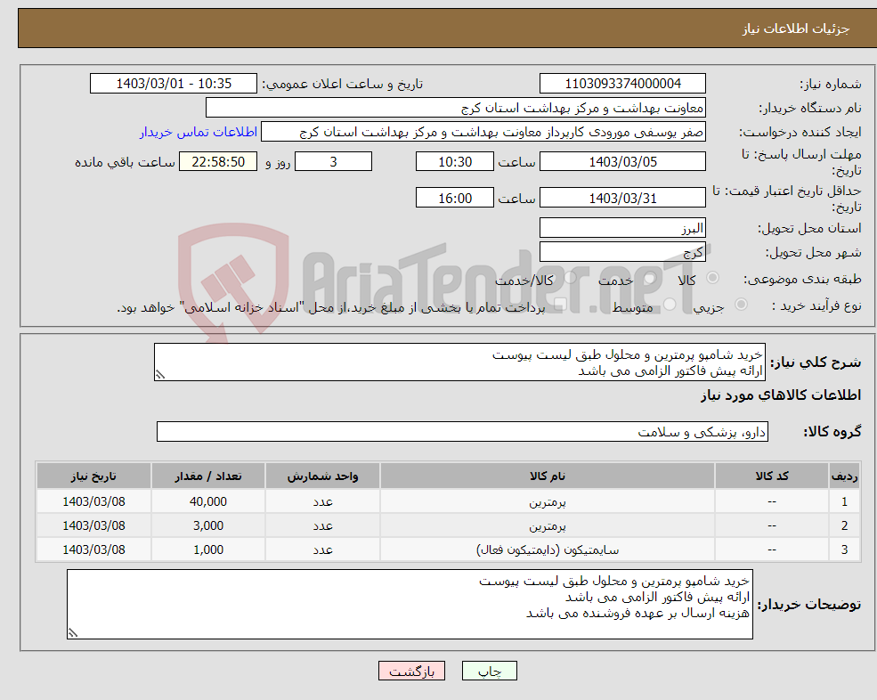877x700 pixels.
Task: Click the اطلاعات کالاهای مورد نیاز heading
Action: pos(781,395)
